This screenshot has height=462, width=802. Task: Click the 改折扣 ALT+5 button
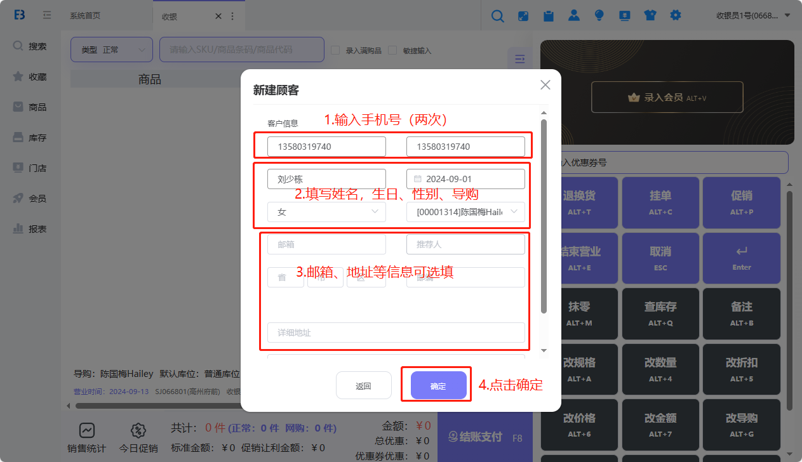click(742, 369)
